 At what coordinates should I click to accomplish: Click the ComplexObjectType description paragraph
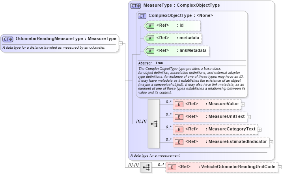tap(192, 81)
